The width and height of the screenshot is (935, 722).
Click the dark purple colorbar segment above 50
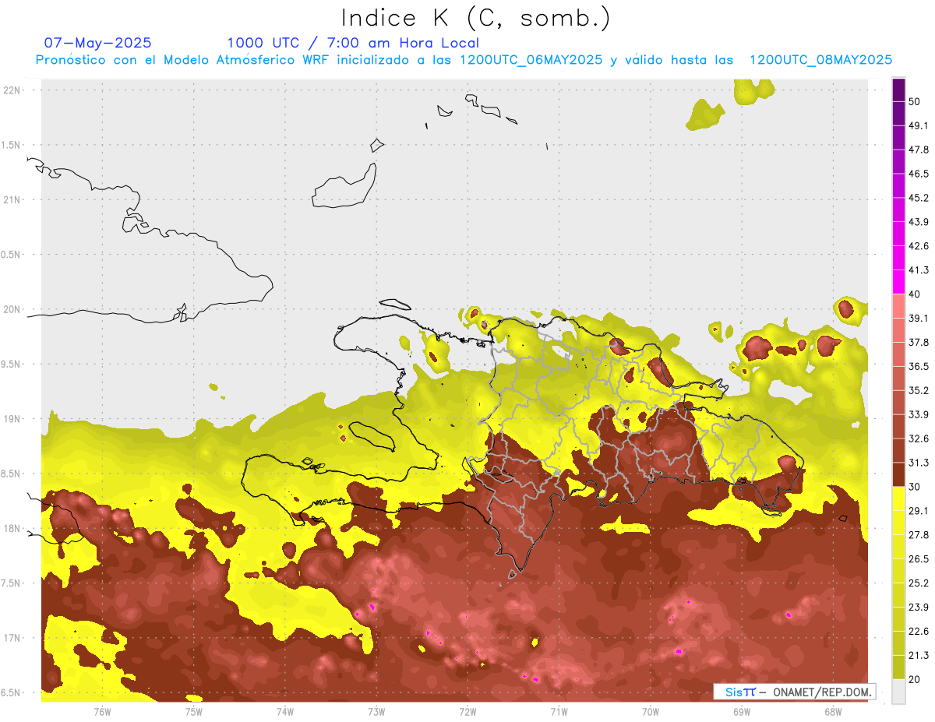898,90
